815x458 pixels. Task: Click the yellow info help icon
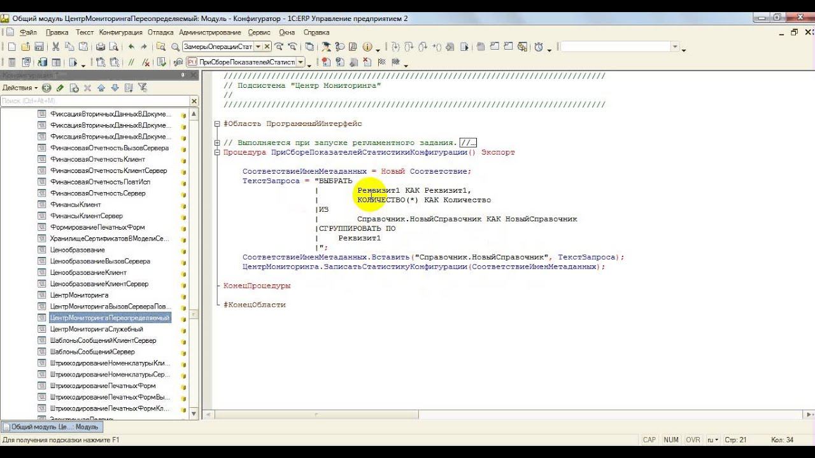[x=367, y=47]
